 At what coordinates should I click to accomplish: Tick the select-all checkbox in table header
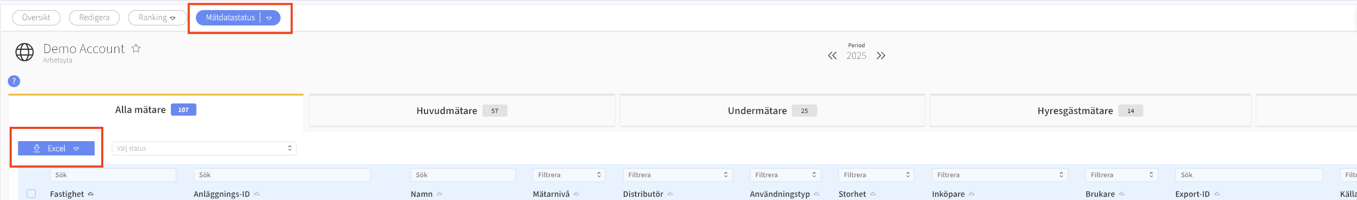point(31,194)
